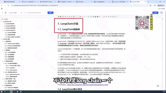Open the user avatar menu
The width and height of the screenshot is (166, 93).
point(161,13)
